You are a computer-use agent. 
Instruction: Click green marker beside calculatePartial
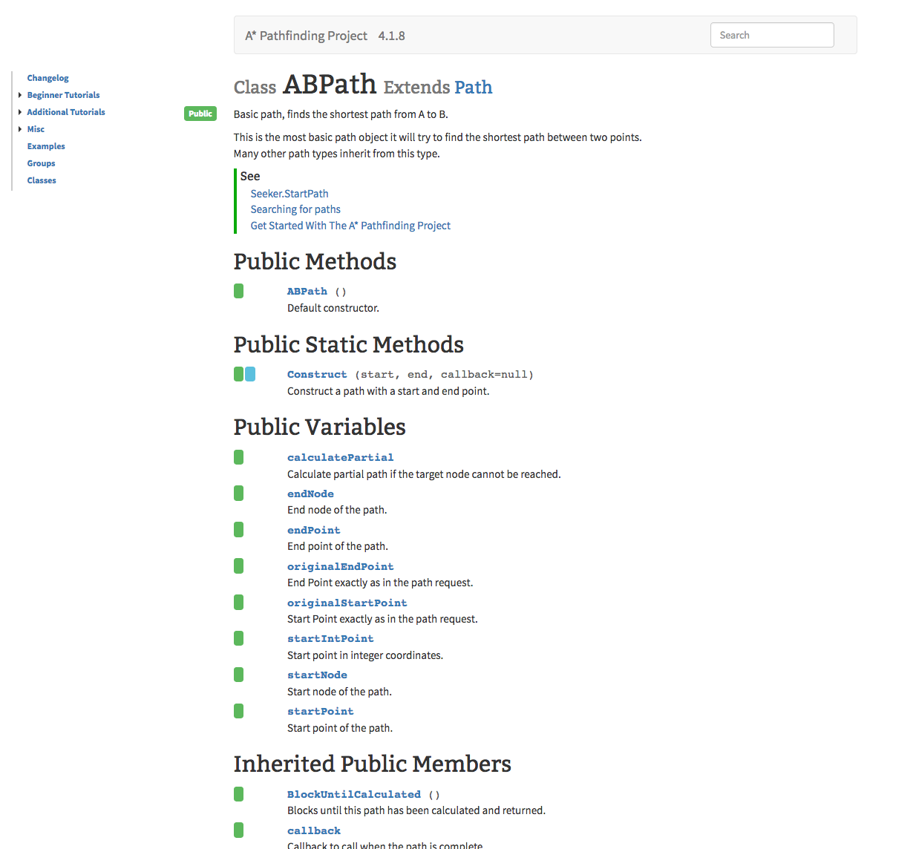click(238, 457)
